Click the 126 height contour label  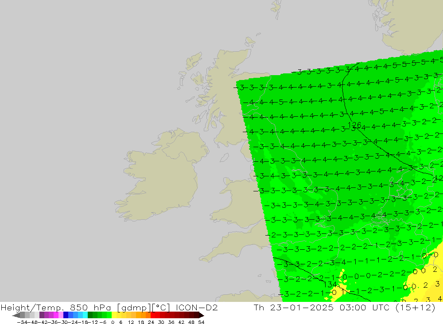point(354,125)
